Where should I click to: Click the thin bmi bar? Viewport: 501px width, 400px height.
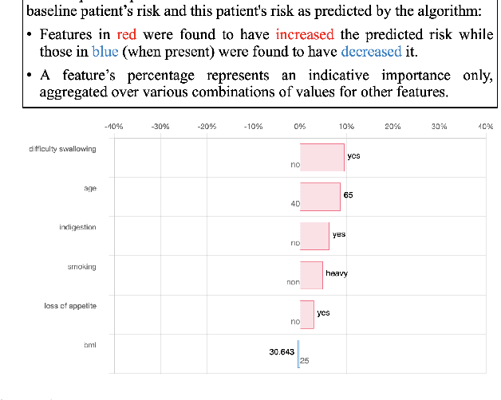point(298,353)
